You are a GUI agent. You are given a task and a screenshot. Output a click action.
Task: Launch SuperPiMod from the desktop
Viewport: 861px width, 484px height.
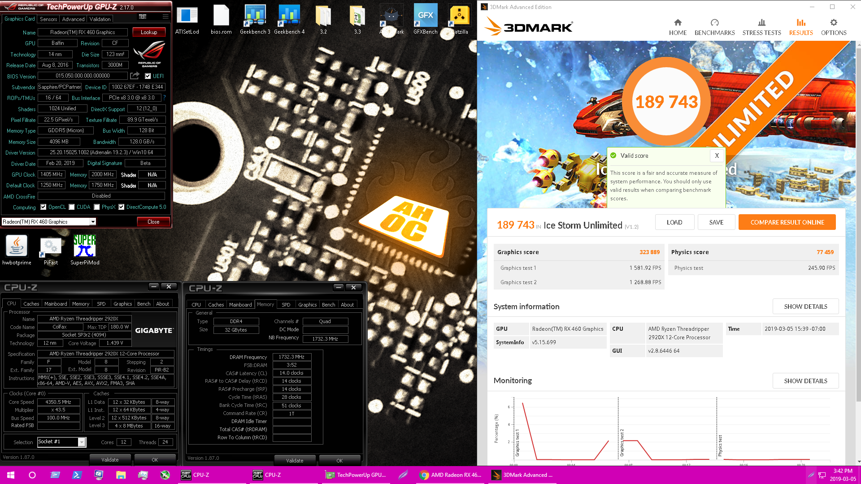pos(85,251)
